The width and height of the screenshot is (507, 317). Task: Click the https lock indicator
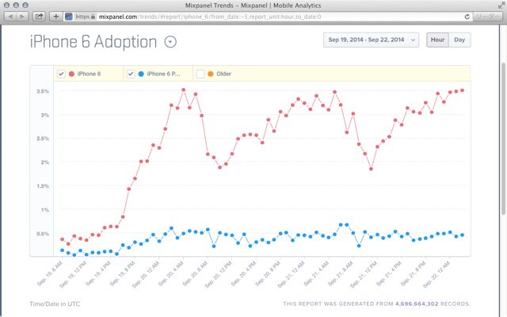tap(86, 17)
